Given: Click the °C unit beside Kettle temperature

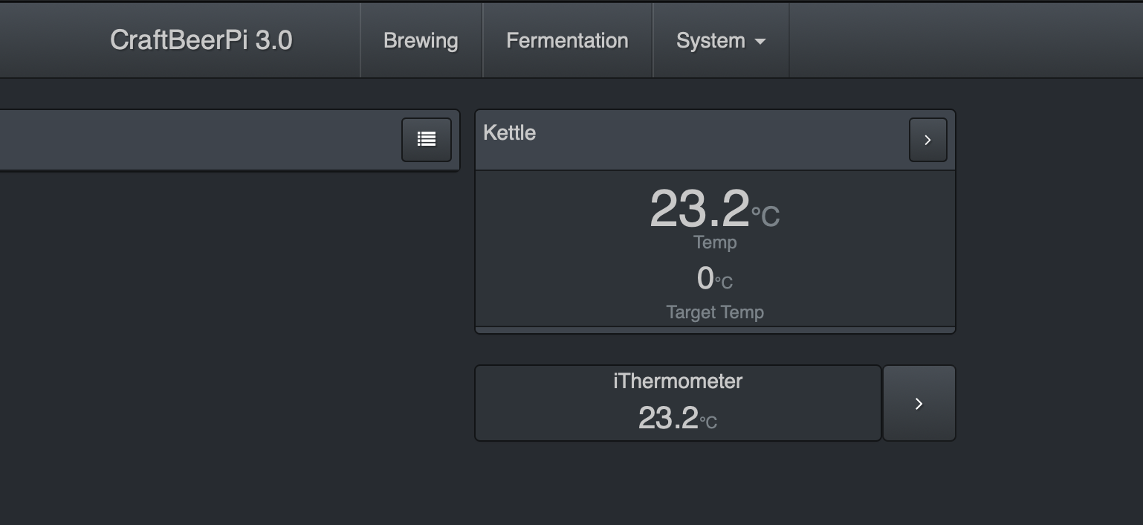Looking at the screenshot, I should pos(765,216).
